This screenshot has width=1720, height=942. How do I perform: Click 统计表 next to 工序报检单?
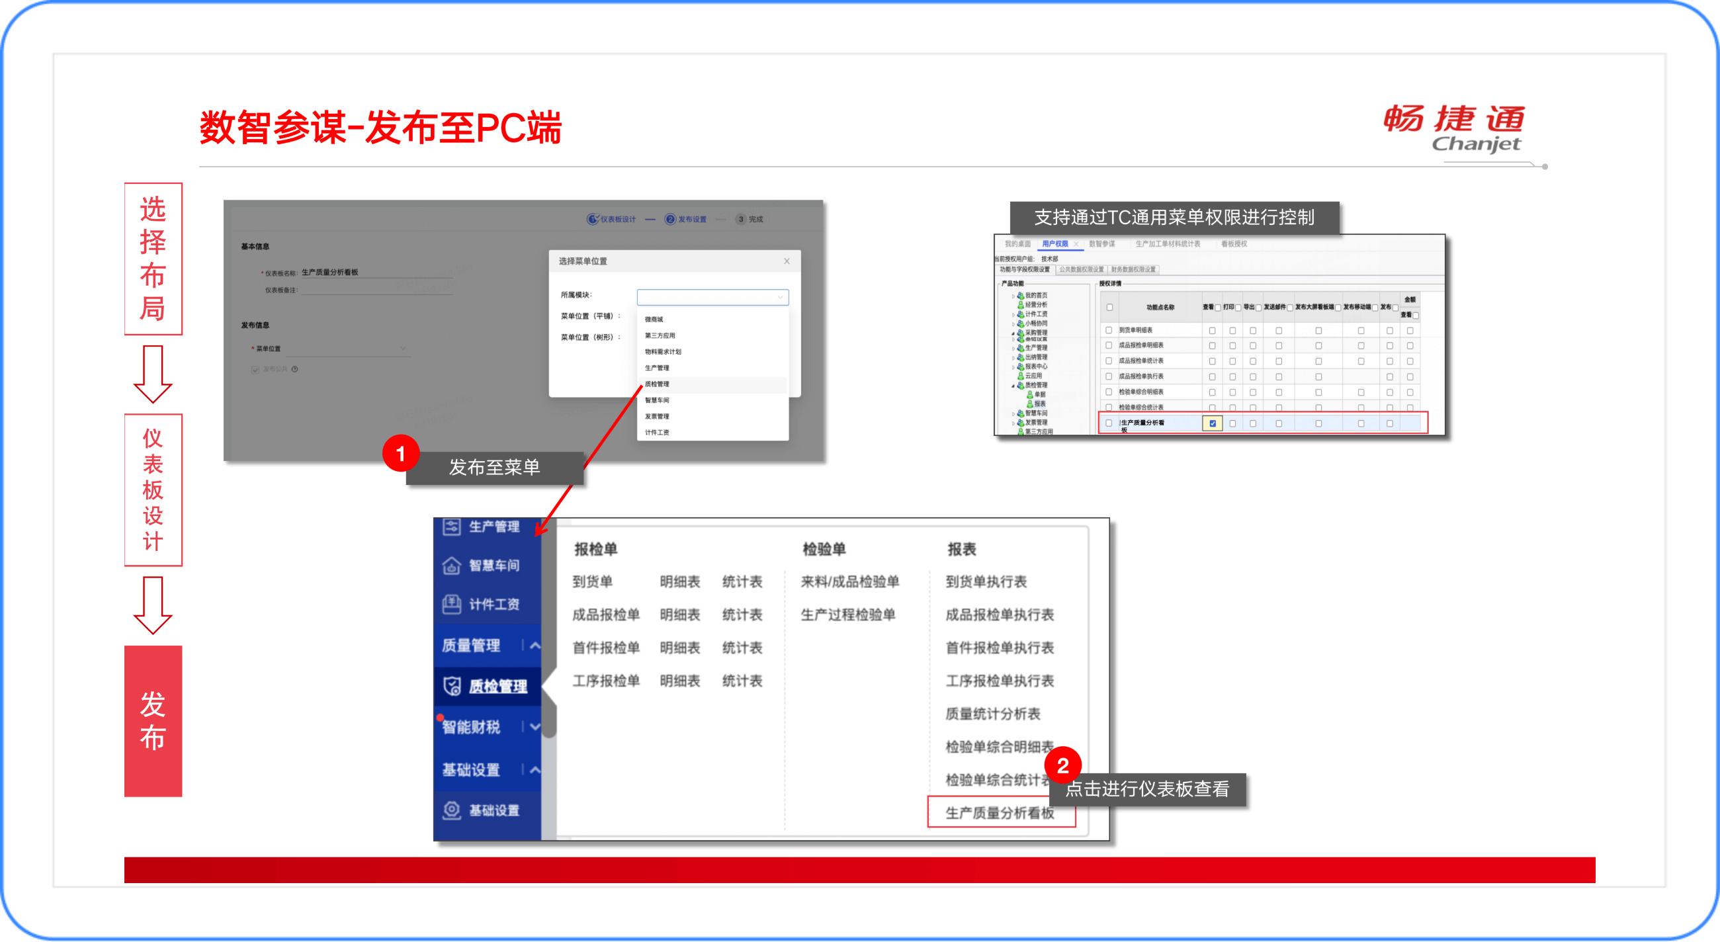pyautogui.click(x=742, y=681)
